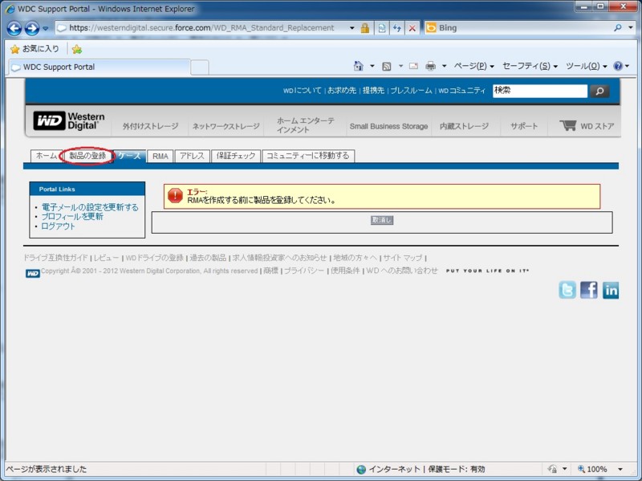Select the 保証チェック tab
This screenshot has height=481, width=642.
click(x=236, y=156)
